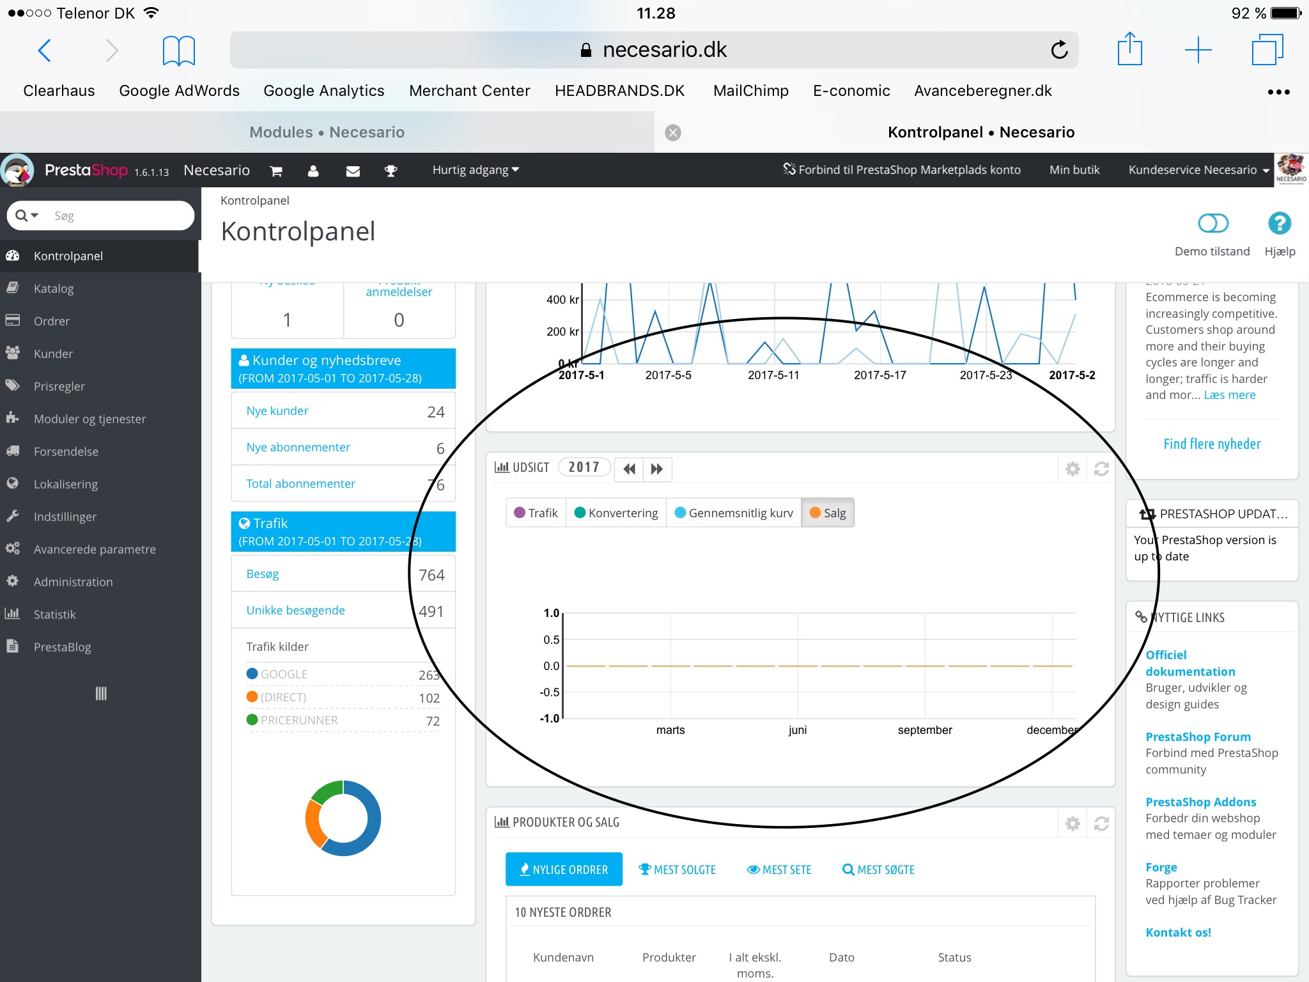Open the Hjælp question mark icon

coord(1279,223)
